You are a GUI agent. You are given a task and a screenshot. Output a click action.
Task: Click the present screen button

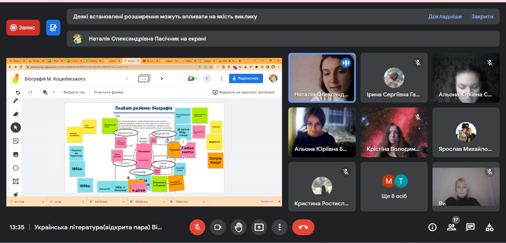pos(259,227)
